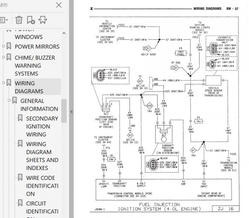Click the CHIME/ BUZZER bookmark ribbon icon
This screenshot has width=249, height=218.
point(9,57)
